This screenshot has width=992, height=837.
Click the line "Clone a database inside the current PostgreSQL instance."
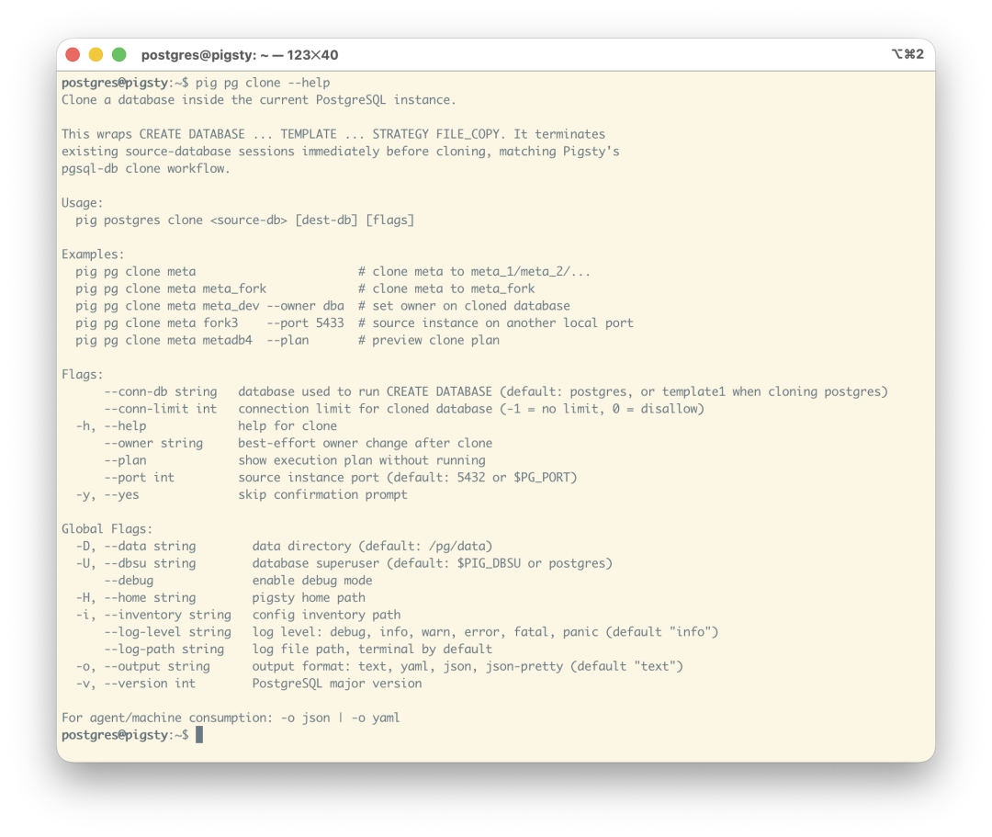tap(259, 100)
